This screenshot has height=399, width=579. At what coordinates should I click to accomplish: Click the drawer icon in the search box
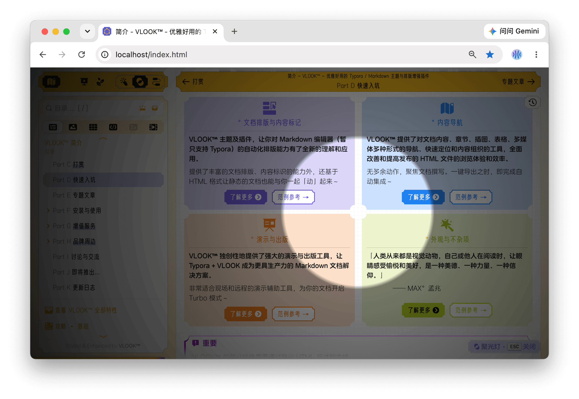pyautogui.click(x=155, y=108)
